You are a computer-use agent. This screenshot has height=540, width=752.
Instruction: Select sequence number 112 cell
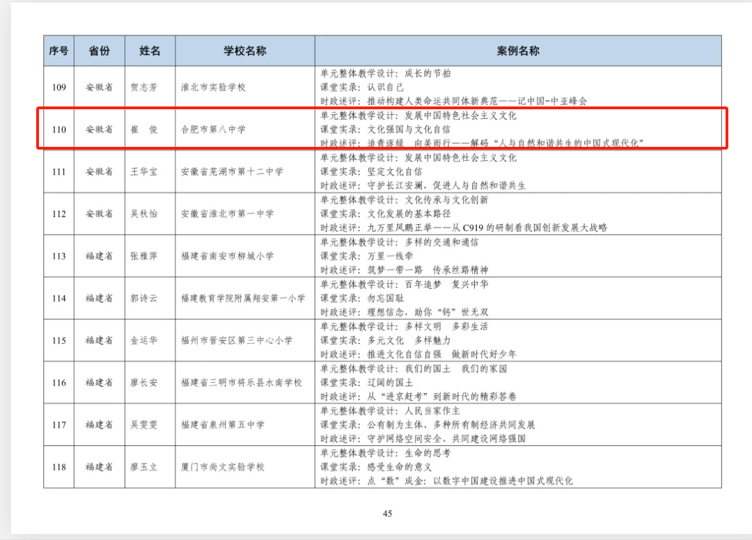59,214
